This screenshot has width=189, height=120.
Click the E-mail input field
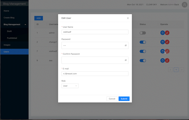(95, 73)
